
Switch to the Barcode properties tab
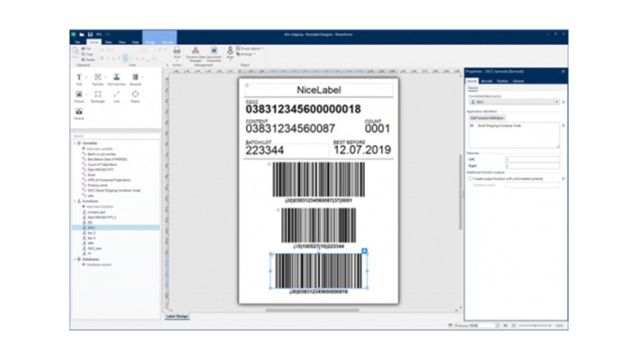tap(487, 81)
